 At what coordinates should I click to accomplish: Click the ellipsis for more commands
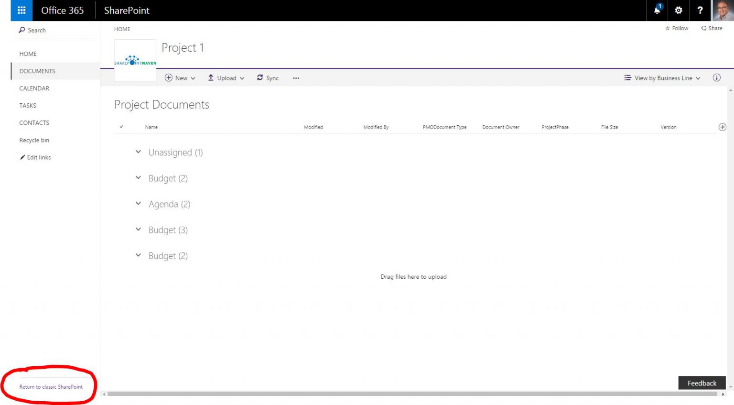(x=296, y=78)
